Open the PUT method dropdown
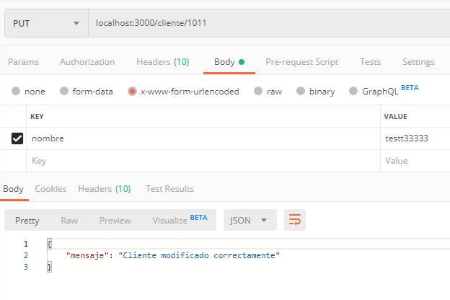Viewport: 450px width, 300px height. 45,24
